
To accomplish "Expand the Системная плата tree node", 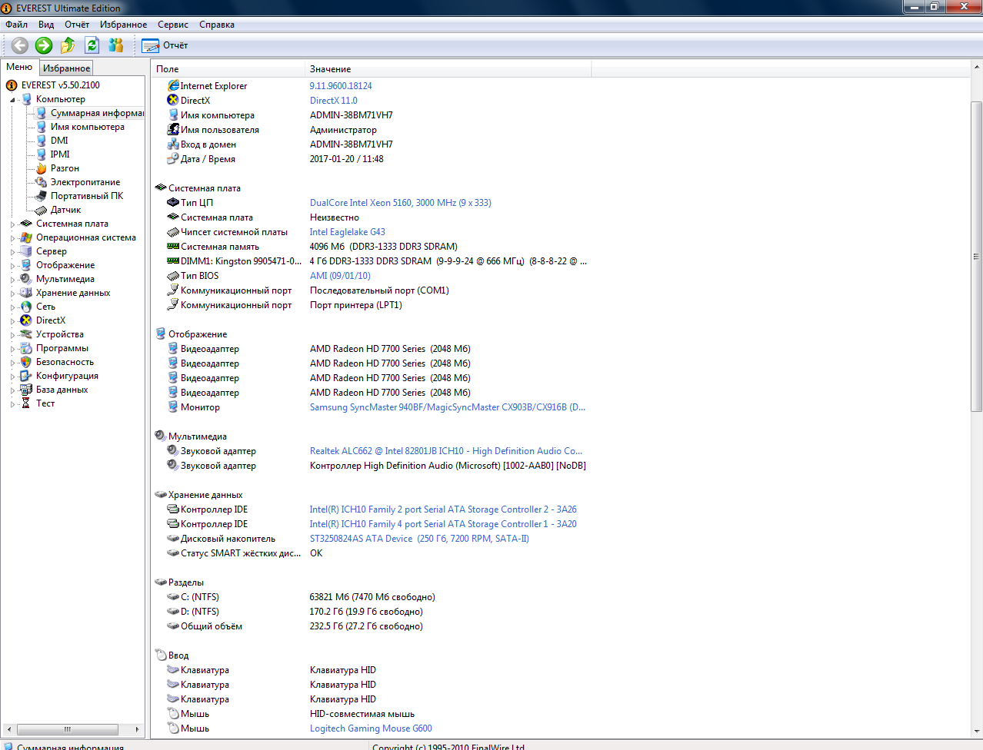I will 12,224.
